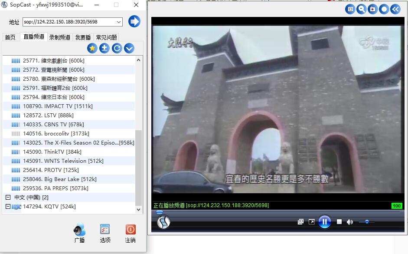Switch to 录制频道 tab
The image size is (408, 254).
[x=60, y=37]
